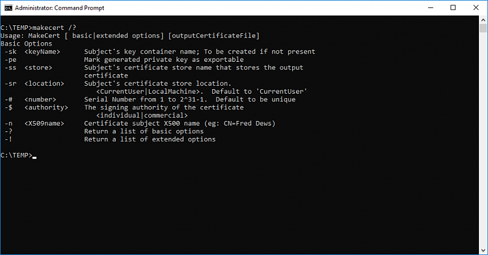Click 'Return a list of extended options' text

coord(150,139)
